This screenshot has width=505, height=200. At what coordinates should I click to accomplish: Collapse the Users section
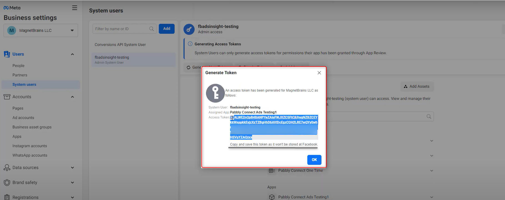tap(72, 54)
